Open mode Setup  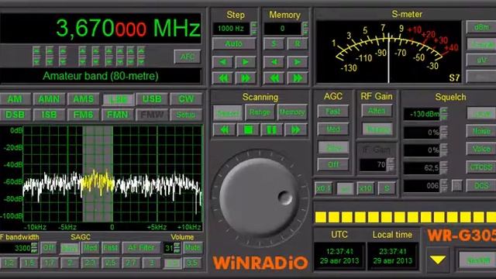[x=186, y=115]
